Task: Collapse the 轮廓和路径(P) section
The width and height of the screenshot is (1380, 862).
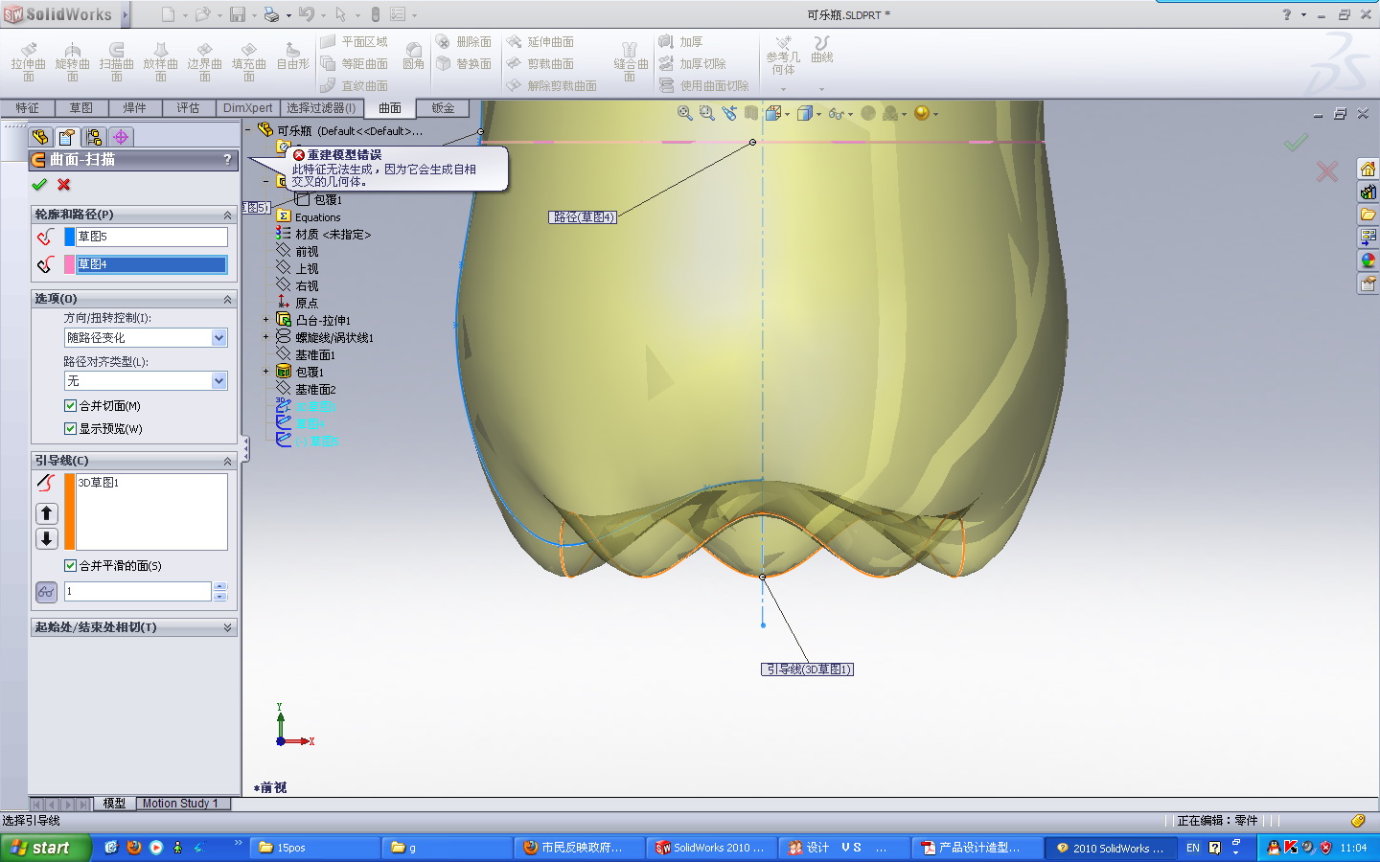Action: pos(227,215)
